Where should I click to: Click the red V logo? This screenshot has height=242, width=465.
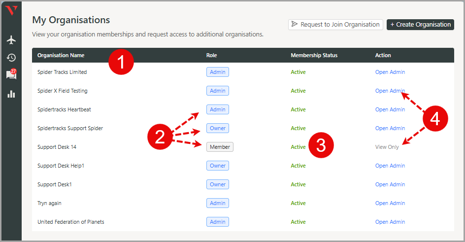tap(11, 11)
